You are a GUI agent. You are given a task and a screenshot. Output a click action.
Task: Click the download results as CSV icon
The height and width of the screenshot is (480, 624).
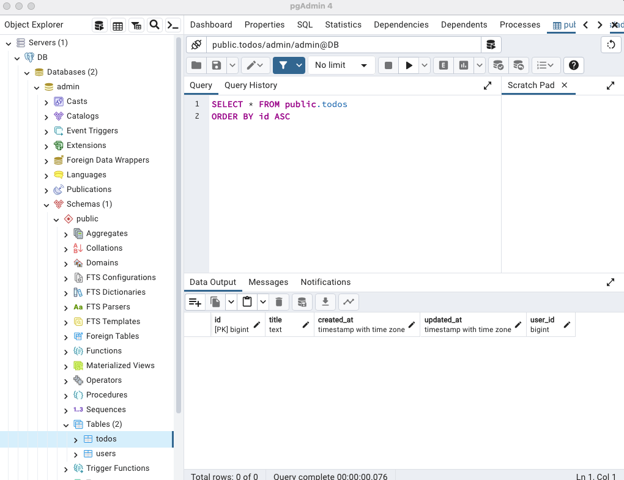(325, 302)
